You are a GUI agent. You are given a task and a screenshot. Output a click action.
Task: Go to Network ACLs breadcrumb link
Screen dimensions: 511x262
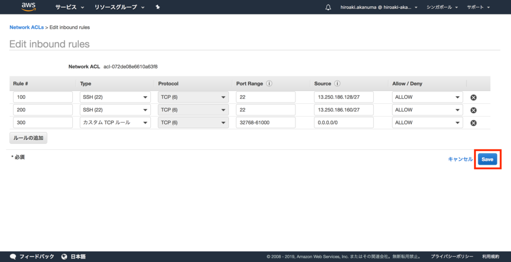(x=26, y=27)
